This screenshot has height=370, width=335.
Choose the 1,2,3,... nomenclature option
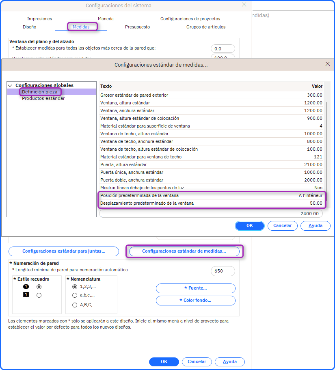75,287
